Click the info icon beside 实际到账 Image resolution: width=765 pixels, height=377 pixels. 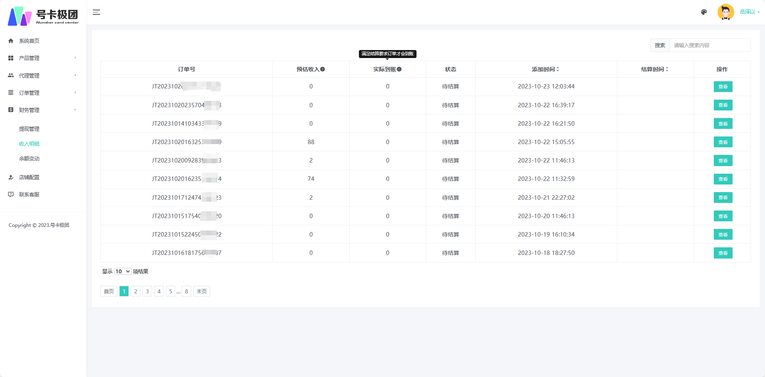click(399, 69)
